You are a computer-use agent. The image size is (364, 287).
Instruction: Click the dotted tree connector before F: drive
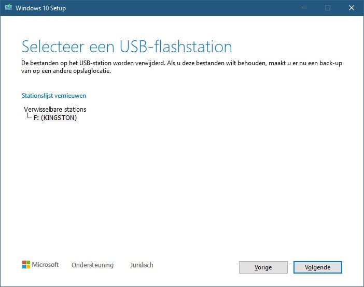[30, 116]
